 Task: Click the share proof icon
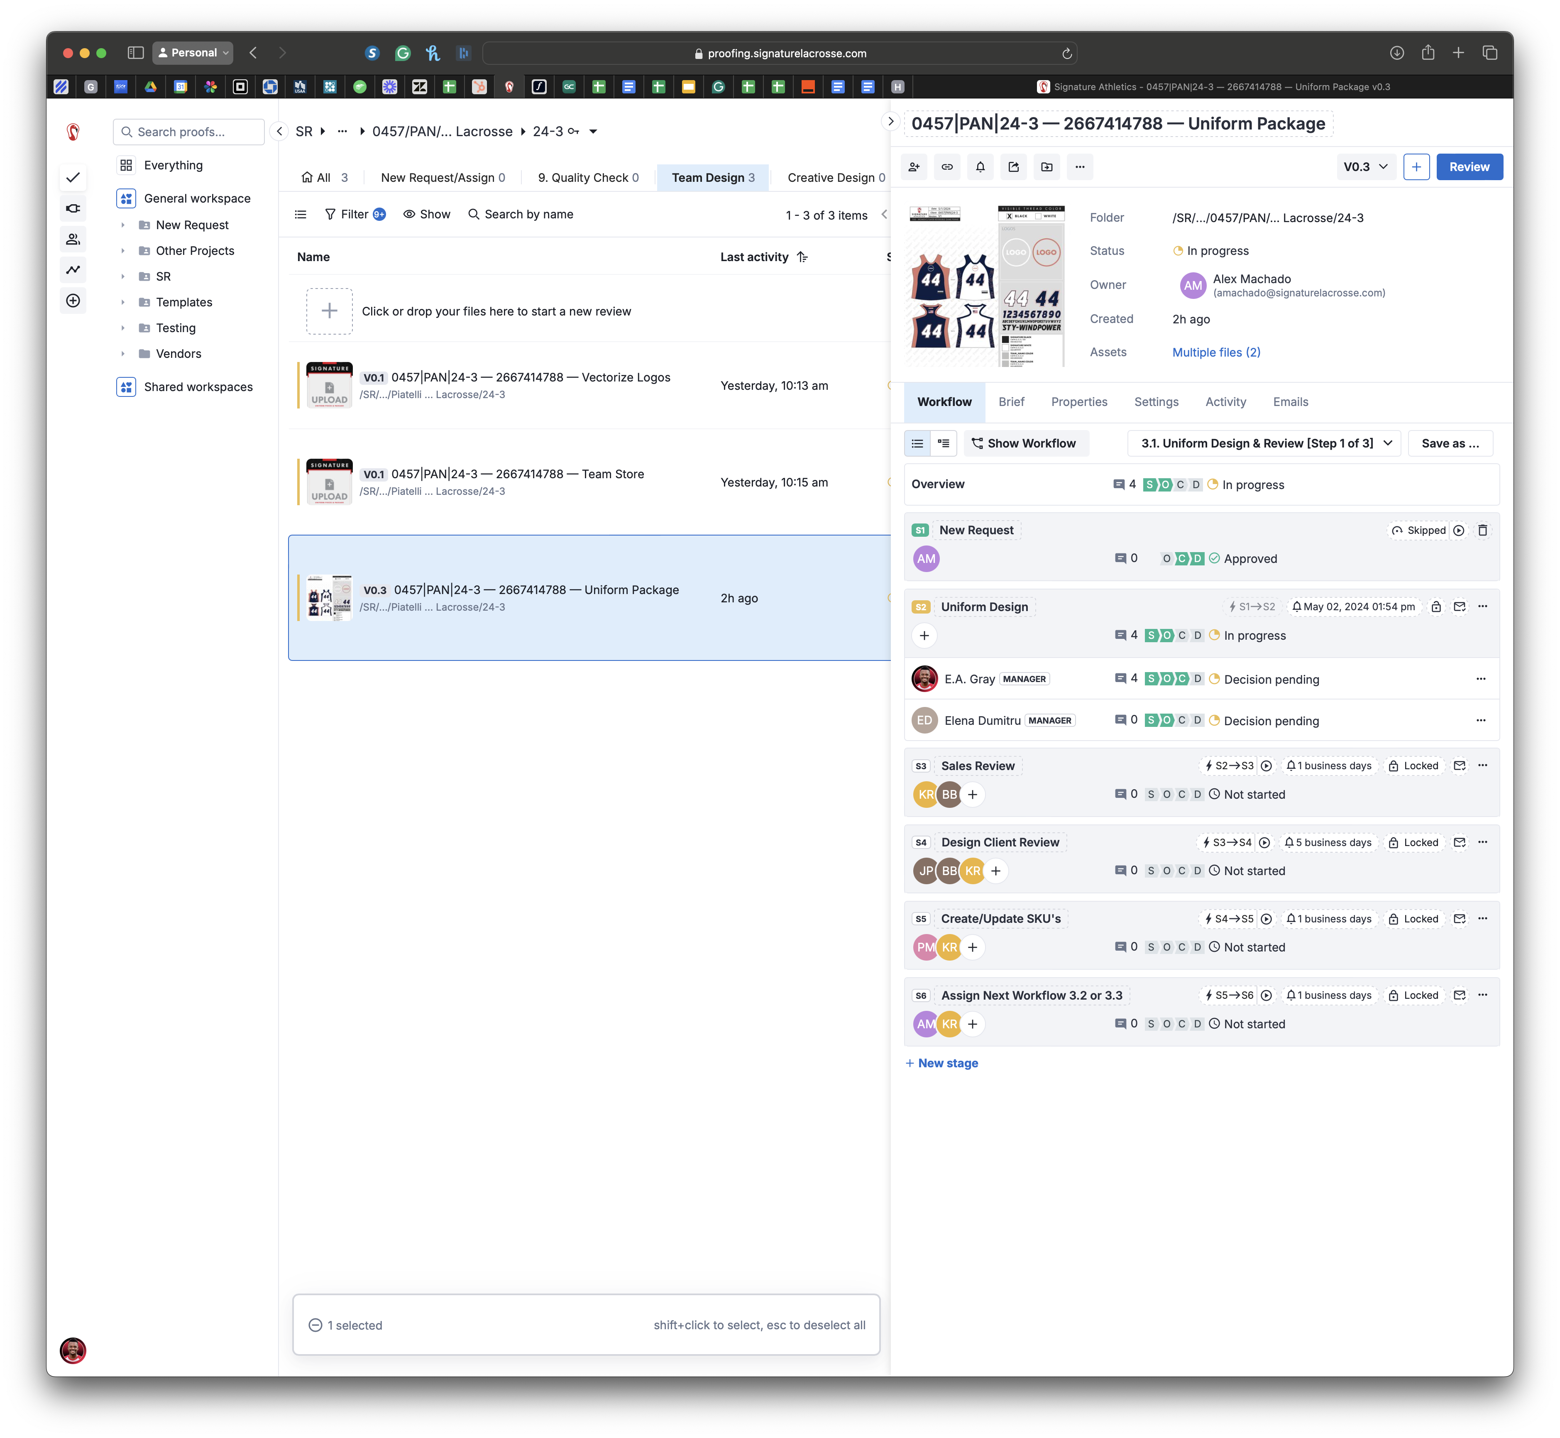point(1013,166)
